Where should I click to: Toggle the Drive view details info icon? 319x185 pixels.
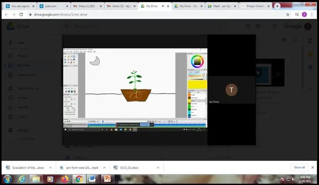pyautogui.click(x=295, y=40)
